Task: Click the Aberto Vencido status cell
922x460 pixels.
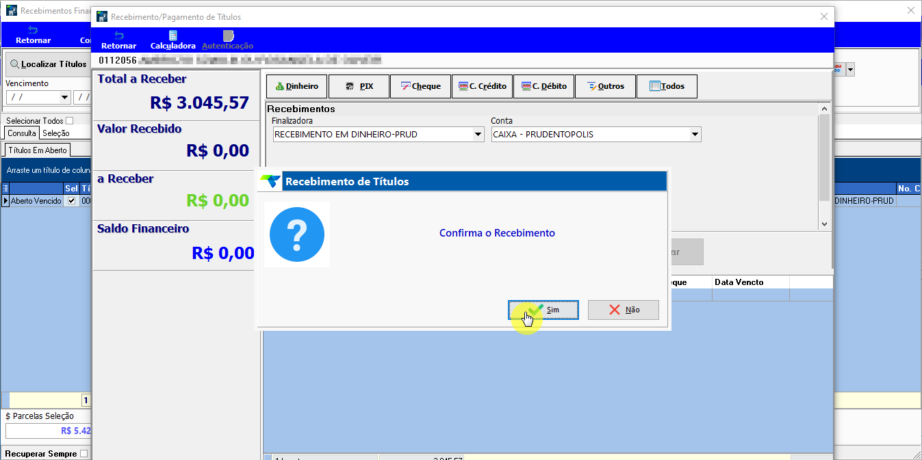Action: [36, 201]
